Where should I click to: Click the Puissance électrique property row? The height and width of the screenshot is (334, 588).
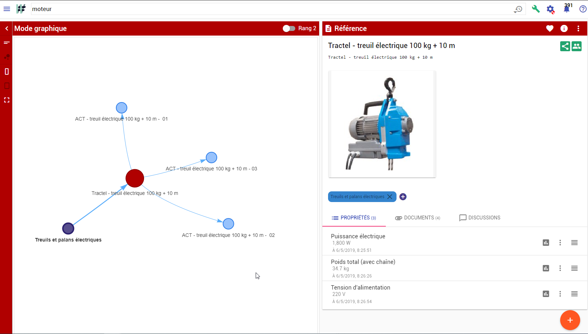pos(455,243)
